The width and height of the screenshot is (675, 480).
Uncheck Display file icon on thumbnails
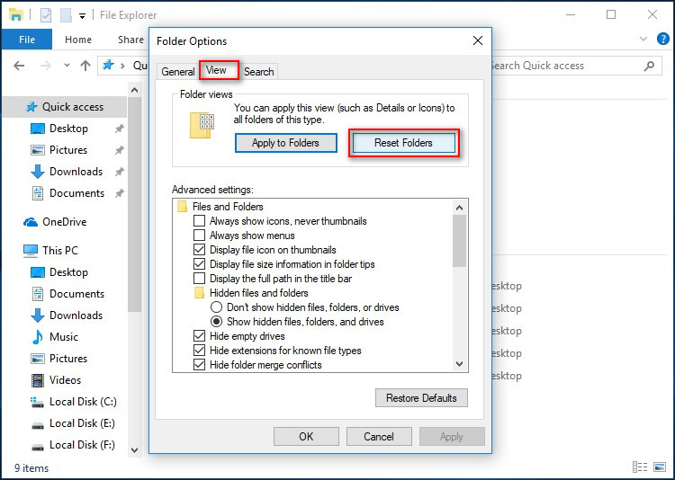pos(199,250)
